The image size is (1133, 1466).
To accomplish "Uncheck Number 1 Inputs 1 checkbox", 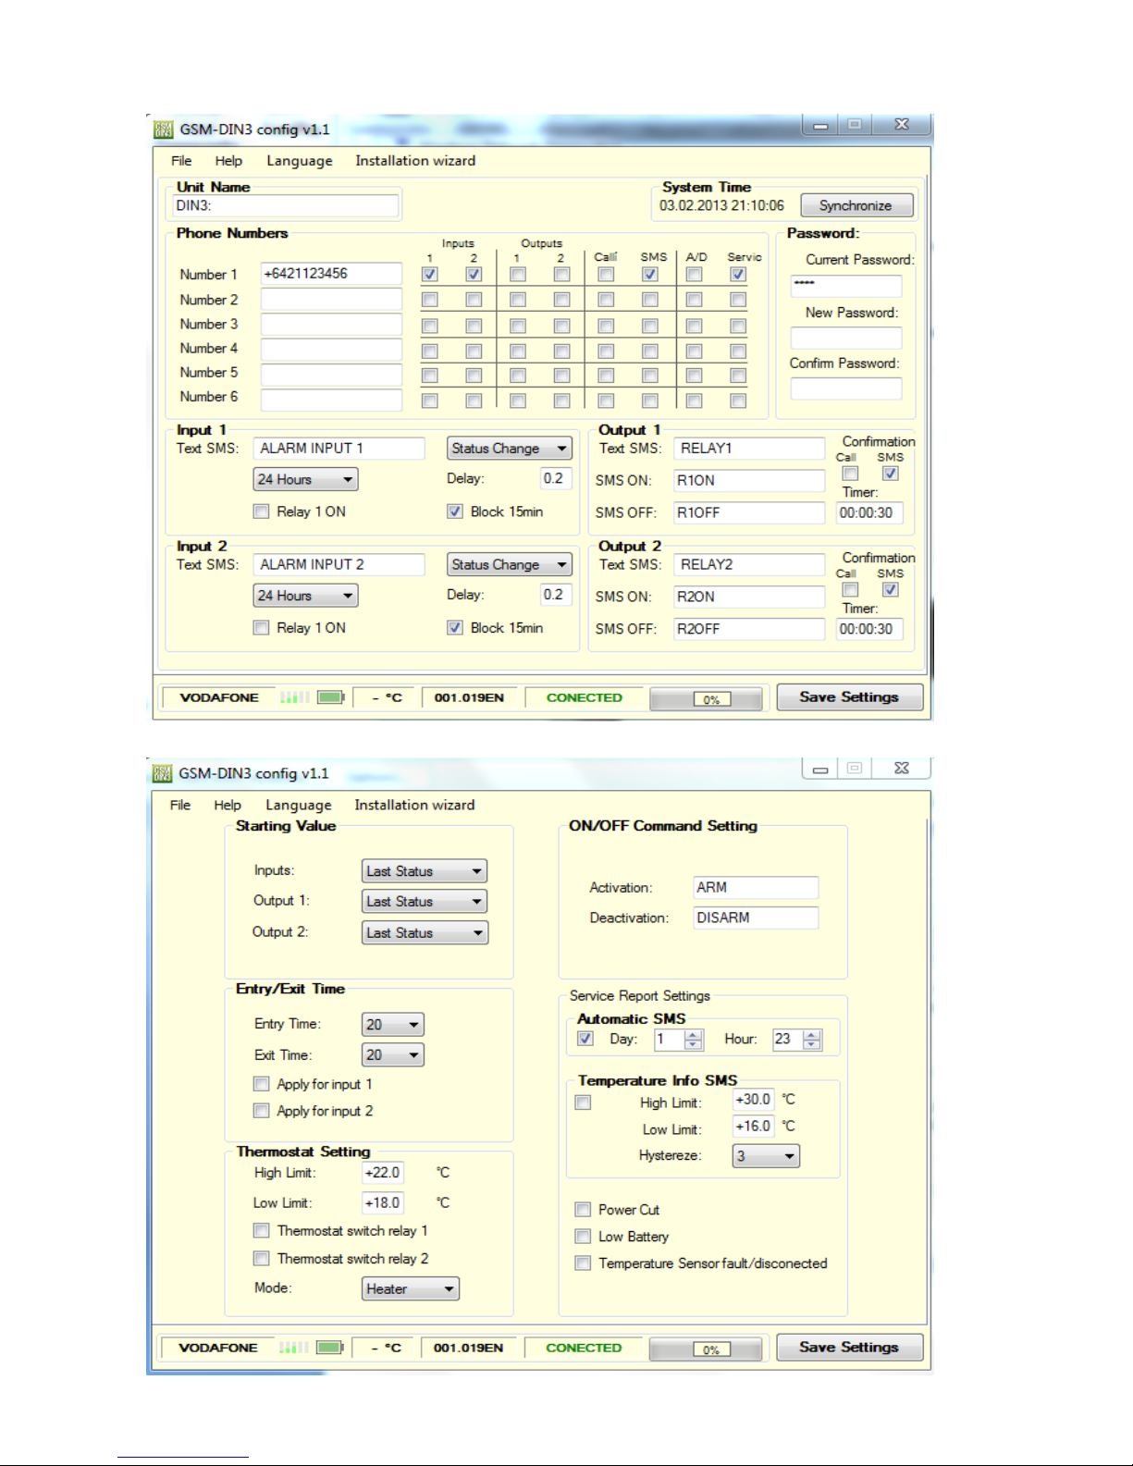I will point(429,275).
